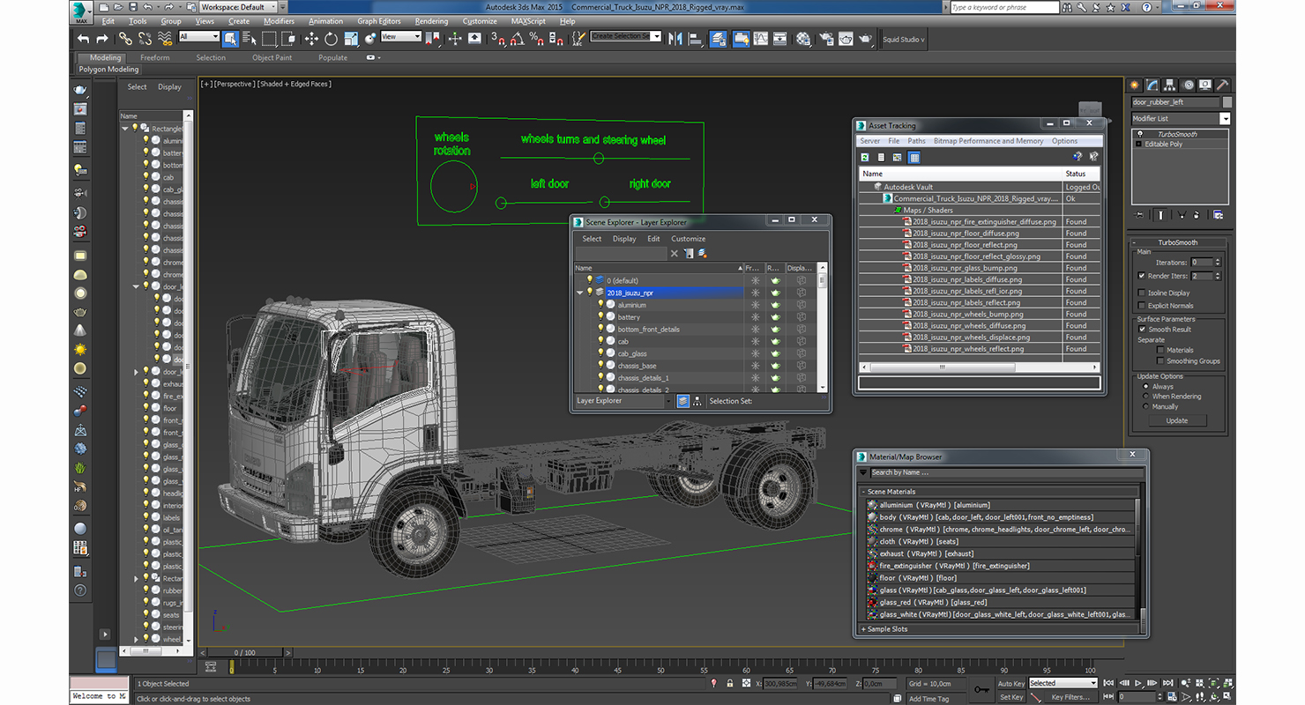Open the Create tab in command panel
The width and height of the screenshot is (1305, 705).
pyautogui.click(x=1135, y=85)
